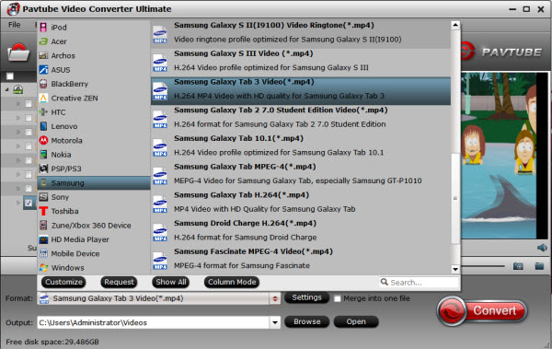Choose Samsung Droid Charge H.264 profile

pyautogui.click(x=301, y=232)
